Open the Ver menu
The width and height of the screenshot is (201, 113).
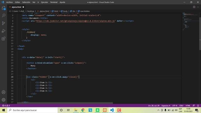(x=34, y=2)
